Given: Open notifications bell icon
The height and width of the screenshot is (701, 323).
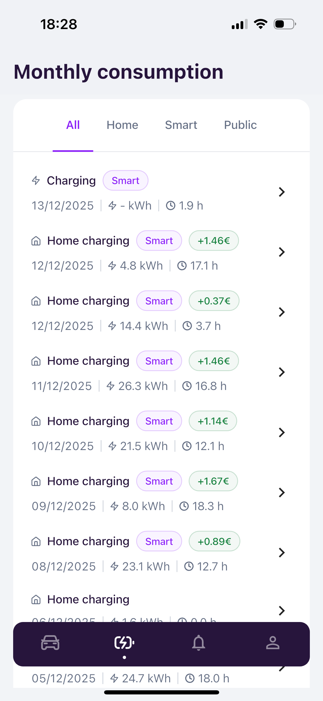Looking at the screenshot, I should (199, 643).
